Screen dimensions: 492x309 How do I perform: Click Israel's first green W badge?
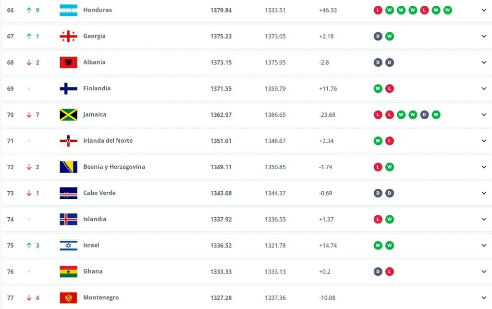[378, 246]
